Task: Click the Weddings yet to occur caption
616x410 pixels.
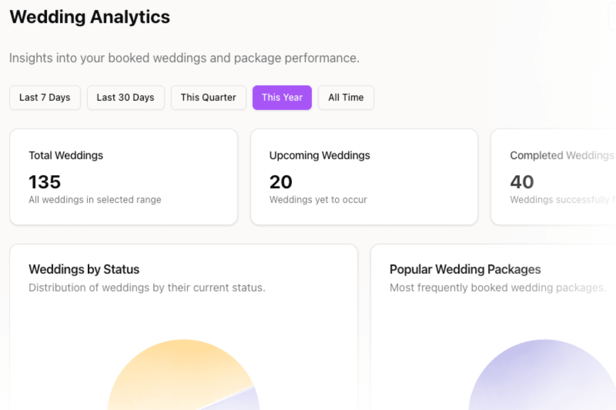Action: (318, 200)
